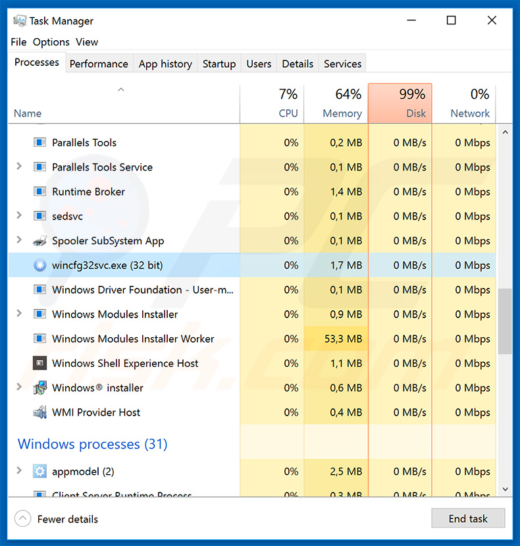
Task: Click the sedsvc process icon
Action: [39, 216]
